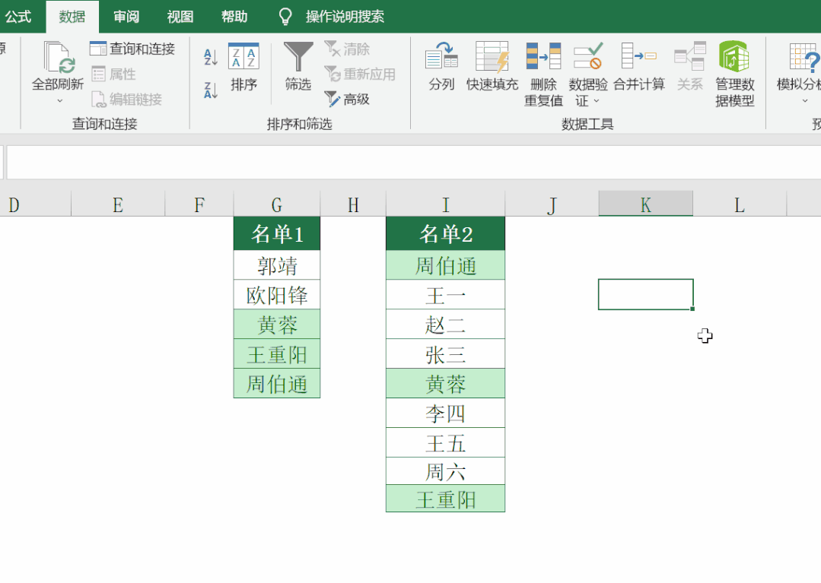Screen dimensions: 821x583
Task: Select column H header
Action: pos(353,205)
